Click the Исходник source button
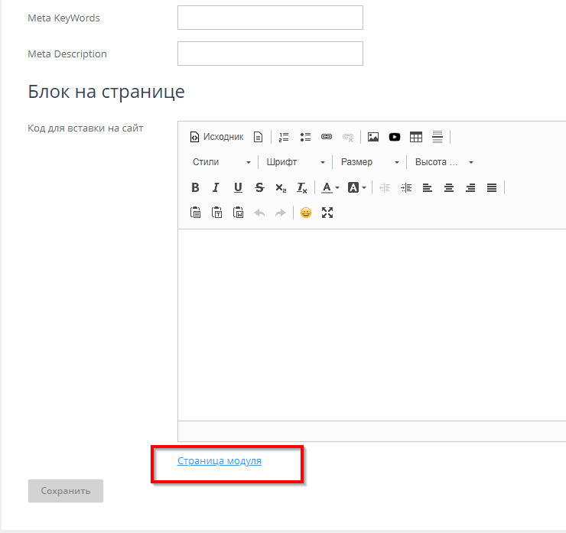The image size is (566, 533). [216, 137]
